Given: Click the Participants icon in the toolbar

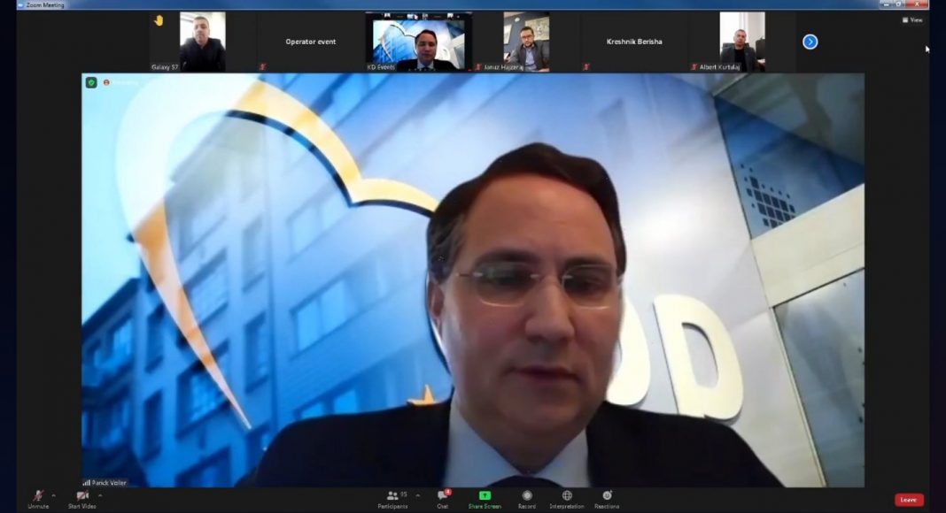Looking at the screenshot, I should tap(392, 496).
